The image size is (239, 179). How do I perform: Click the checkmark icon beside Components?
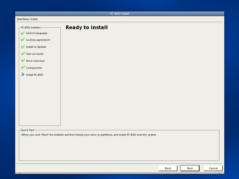click(23, 67)
